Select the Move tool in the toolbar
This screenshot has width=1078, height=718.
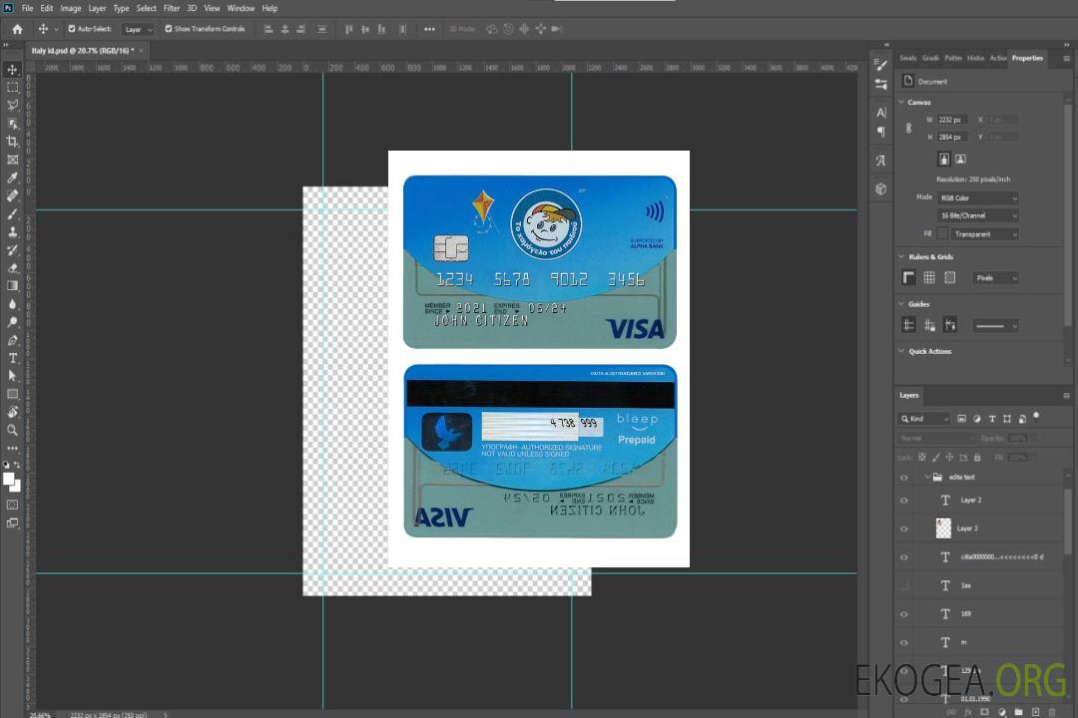[12, 70]
